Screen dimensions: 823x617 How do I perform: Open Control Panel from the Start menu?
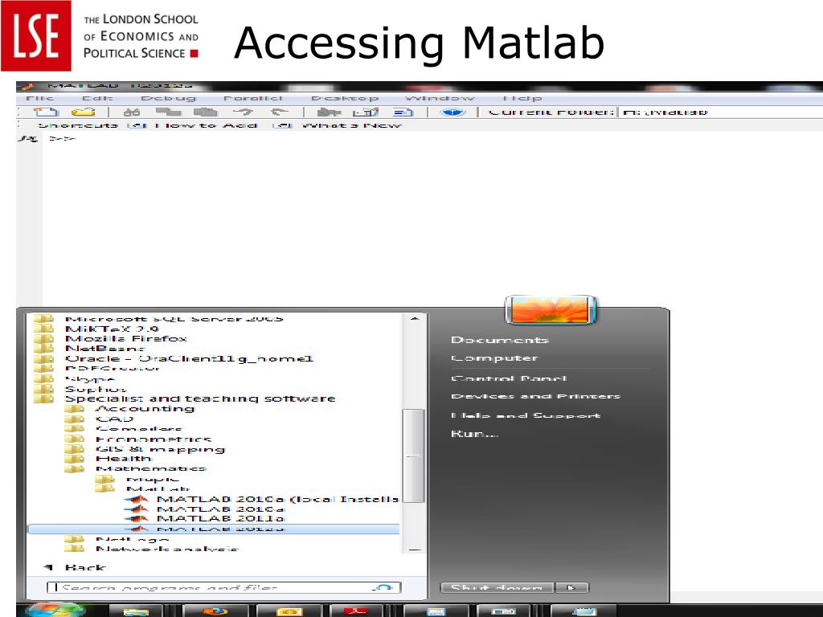509,378
